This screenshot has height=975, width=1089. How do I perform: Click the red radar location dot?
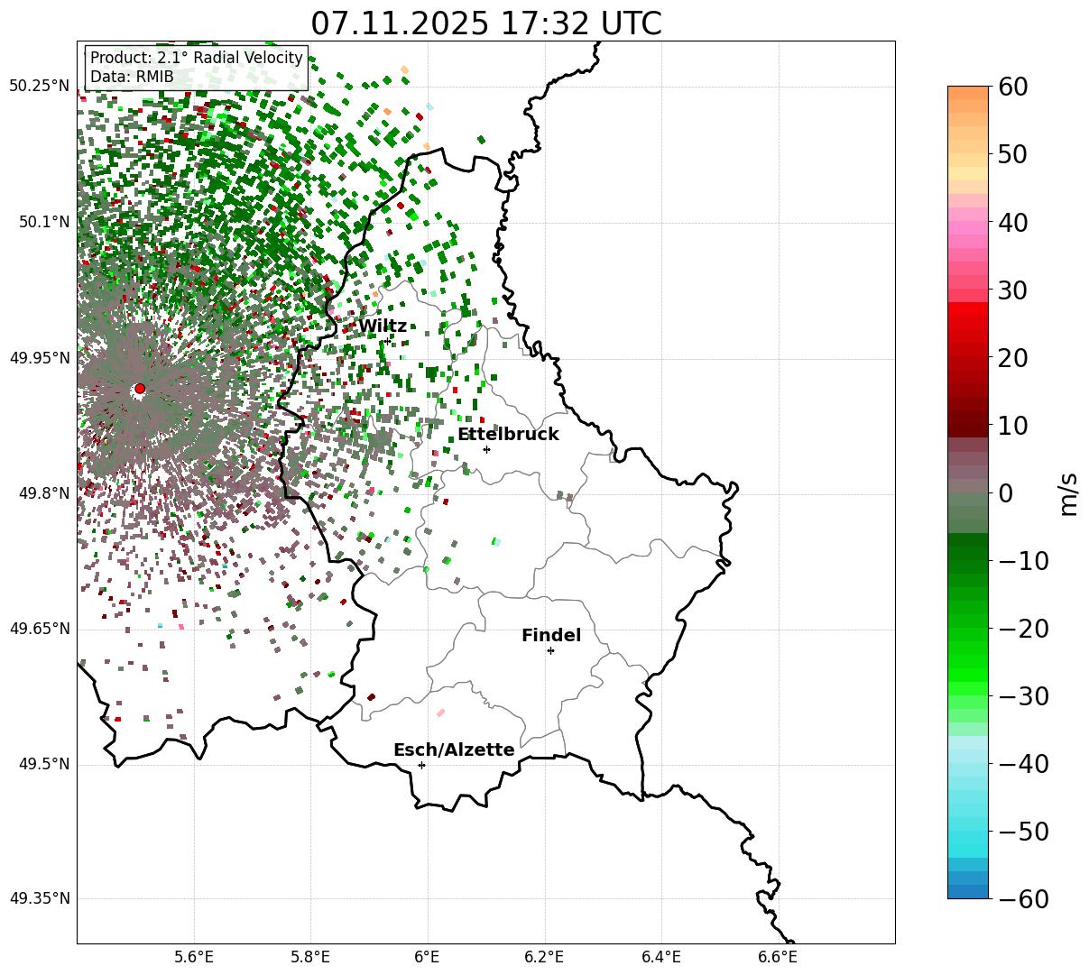[140, 389]
